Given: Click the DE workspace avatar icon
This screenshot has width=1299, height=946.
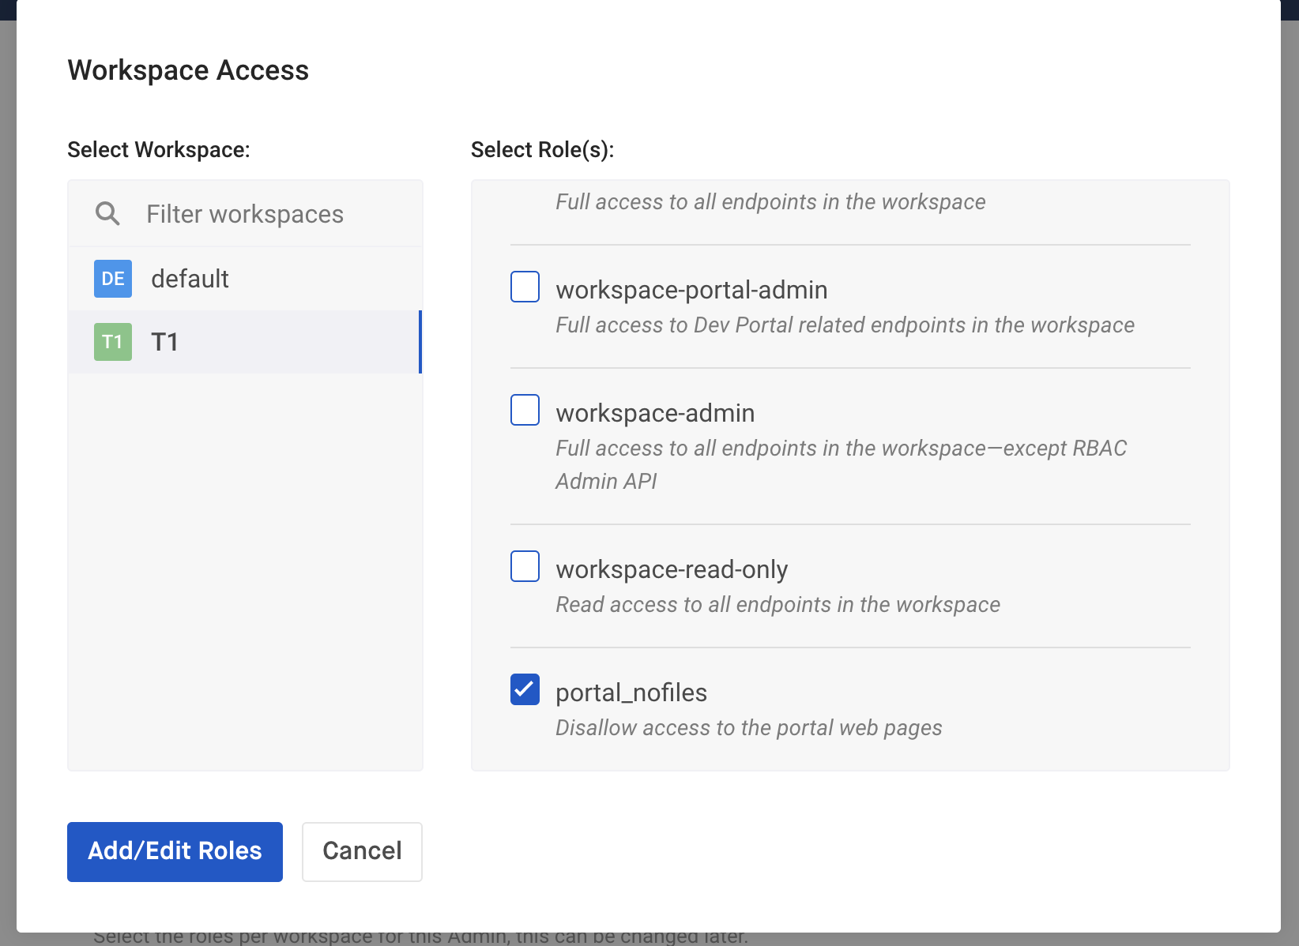Looking at the screenshot, I should click(x=112, y=278).
